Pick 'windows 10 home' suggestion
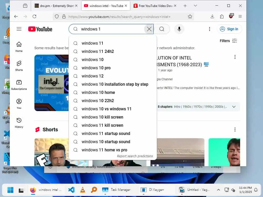The width and height of the screenshot is (263, 197). point(113,92)
